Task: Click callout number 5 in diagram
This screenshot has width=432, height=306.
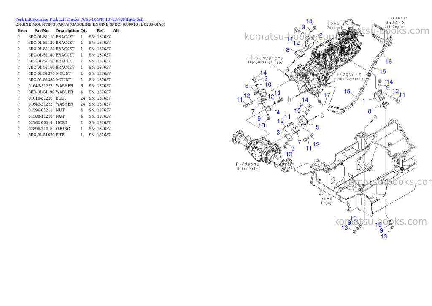Action: coord(317,127)
